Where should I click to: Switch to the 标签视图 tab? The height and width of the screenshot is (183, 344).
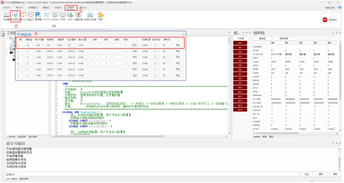click(22, 137)
